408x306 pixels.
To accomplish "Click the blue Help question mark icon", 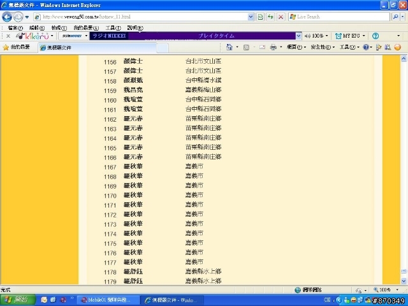I will (x=366, y=47).
